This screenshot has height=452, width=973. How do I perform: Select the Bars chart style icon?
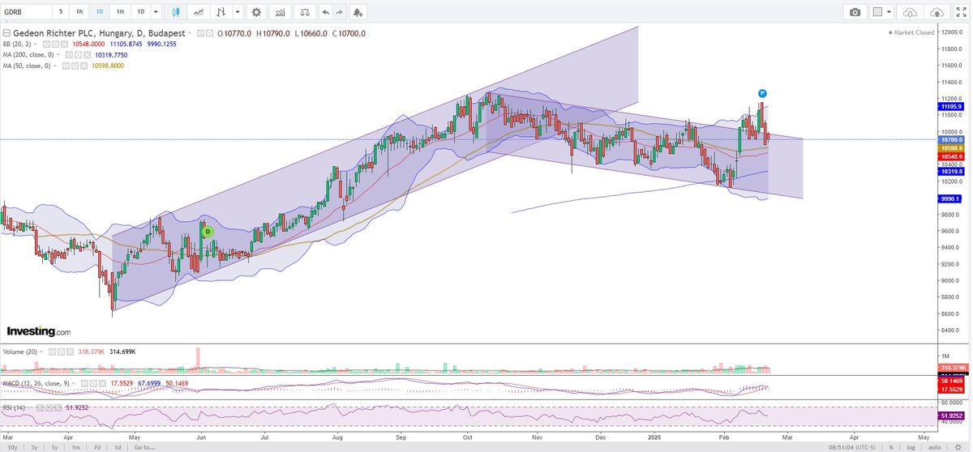221,12
